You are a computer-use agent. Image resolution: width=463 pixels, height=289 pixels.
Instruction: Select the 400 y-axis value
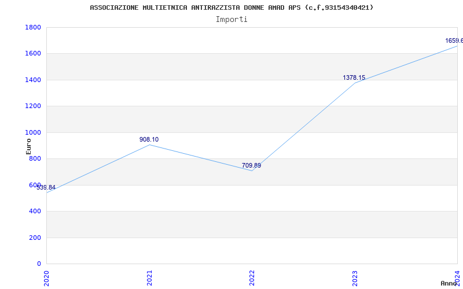[x=35, y=212]
